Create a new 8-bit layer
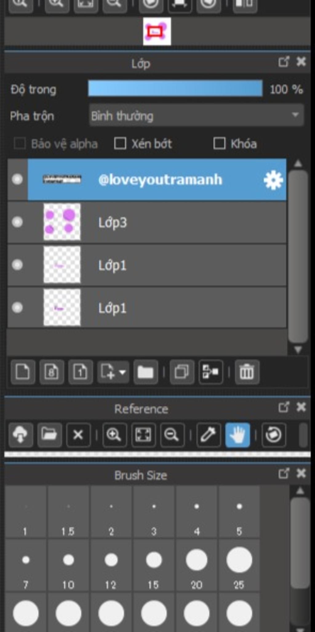Screen dimensions: 315x632 [51, 372]
